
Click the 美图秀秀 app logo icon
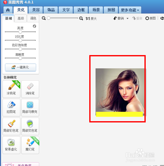[5, 2]
